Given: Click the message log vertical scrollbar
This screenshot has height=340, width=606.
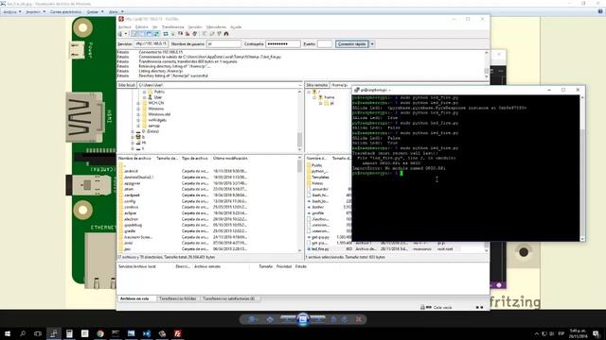Looking at the screenshot, I should [x=486, y=64].
